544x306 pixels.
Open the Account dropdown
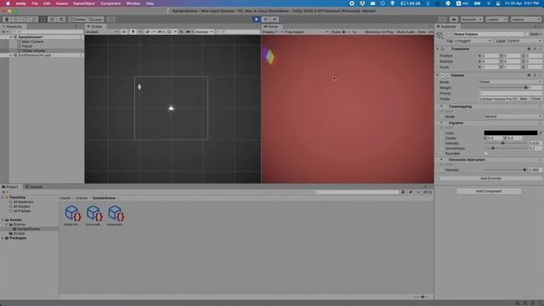tap(472, 20)
